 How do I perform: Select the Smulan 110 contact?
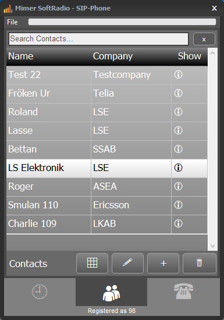coord(107,205)
